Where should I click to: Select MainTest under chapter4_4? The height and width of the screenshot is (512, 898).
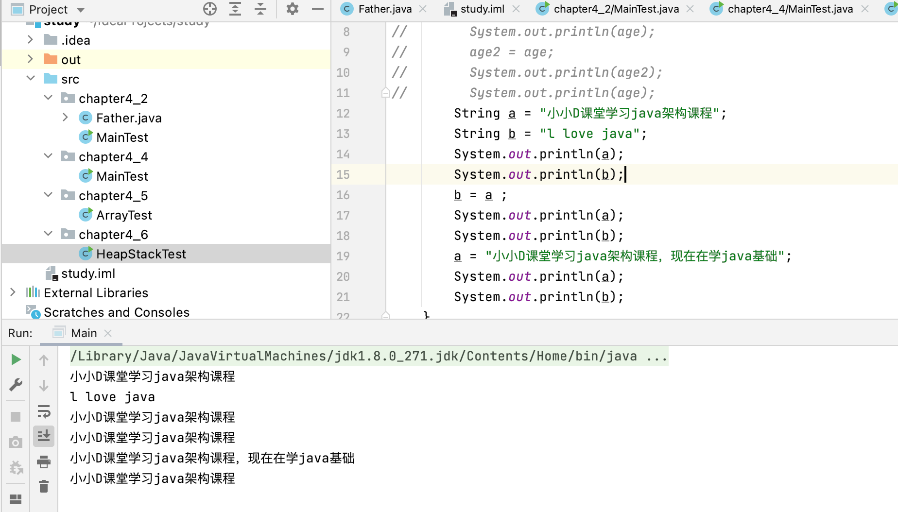click(122, 176)
